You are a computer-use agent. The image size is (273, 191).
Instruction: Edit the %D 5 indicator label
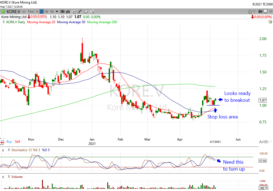coord(46,150)
